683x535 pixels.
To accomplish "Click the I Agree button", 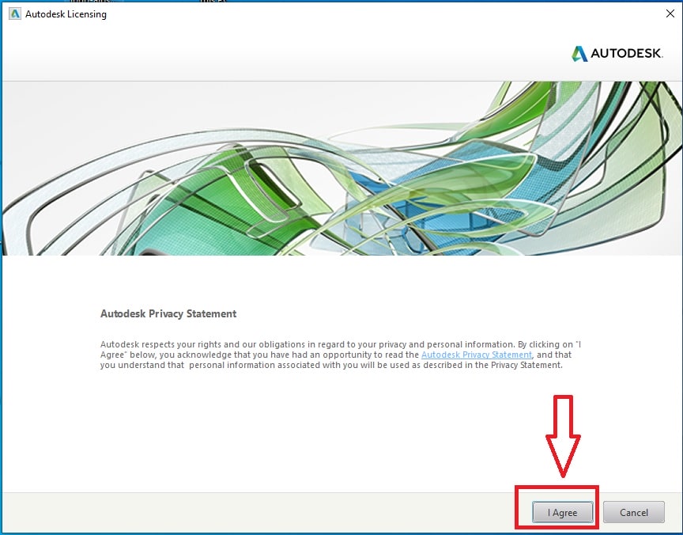I will click(562, 512).
